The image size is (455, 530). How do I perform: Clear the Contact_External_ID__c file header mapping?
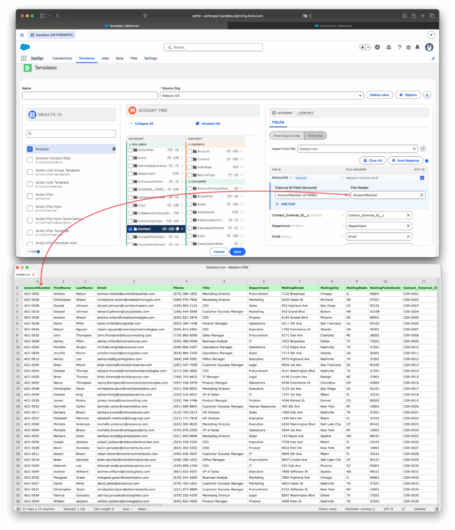coord(408,215)
